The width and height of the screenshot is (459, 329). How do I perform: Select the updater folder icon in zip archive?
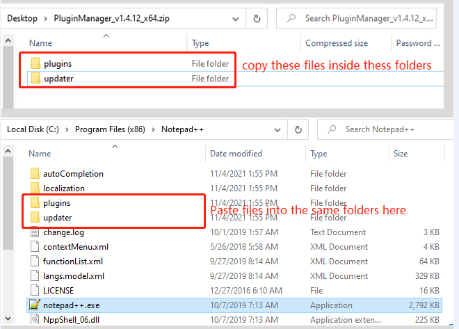pyautogui.click(x=35, y=79)
